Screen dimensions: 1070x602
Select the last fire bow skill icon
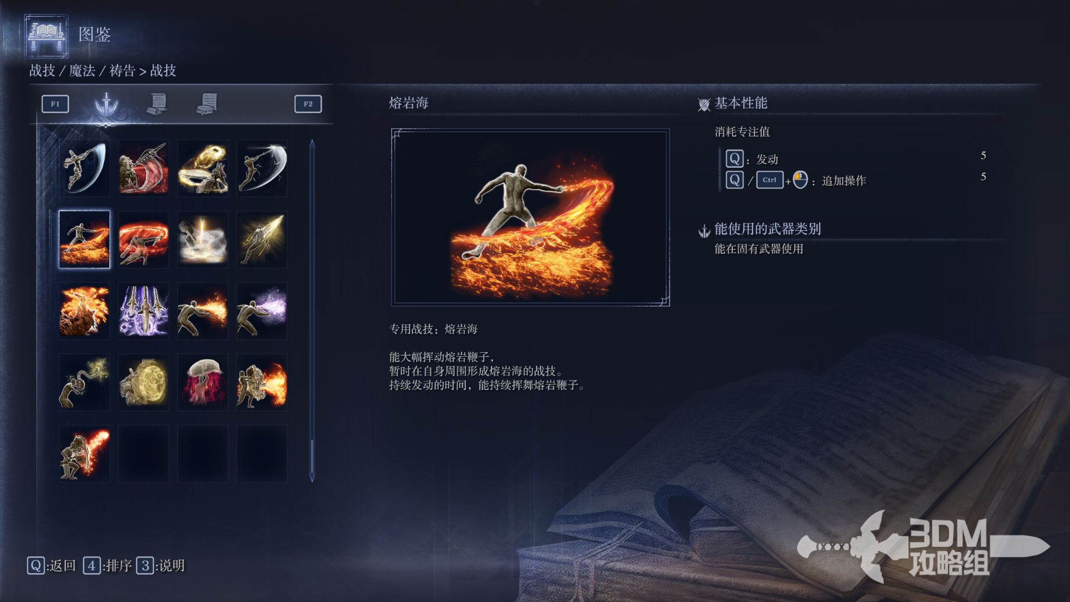pyautogui.click(x=85, y=454)
